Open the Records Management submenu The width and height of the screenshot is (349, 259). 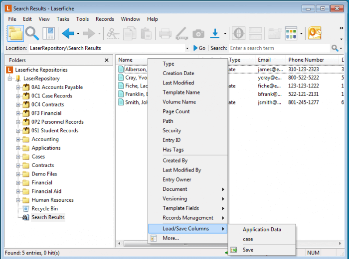click(x=188, y=218)
